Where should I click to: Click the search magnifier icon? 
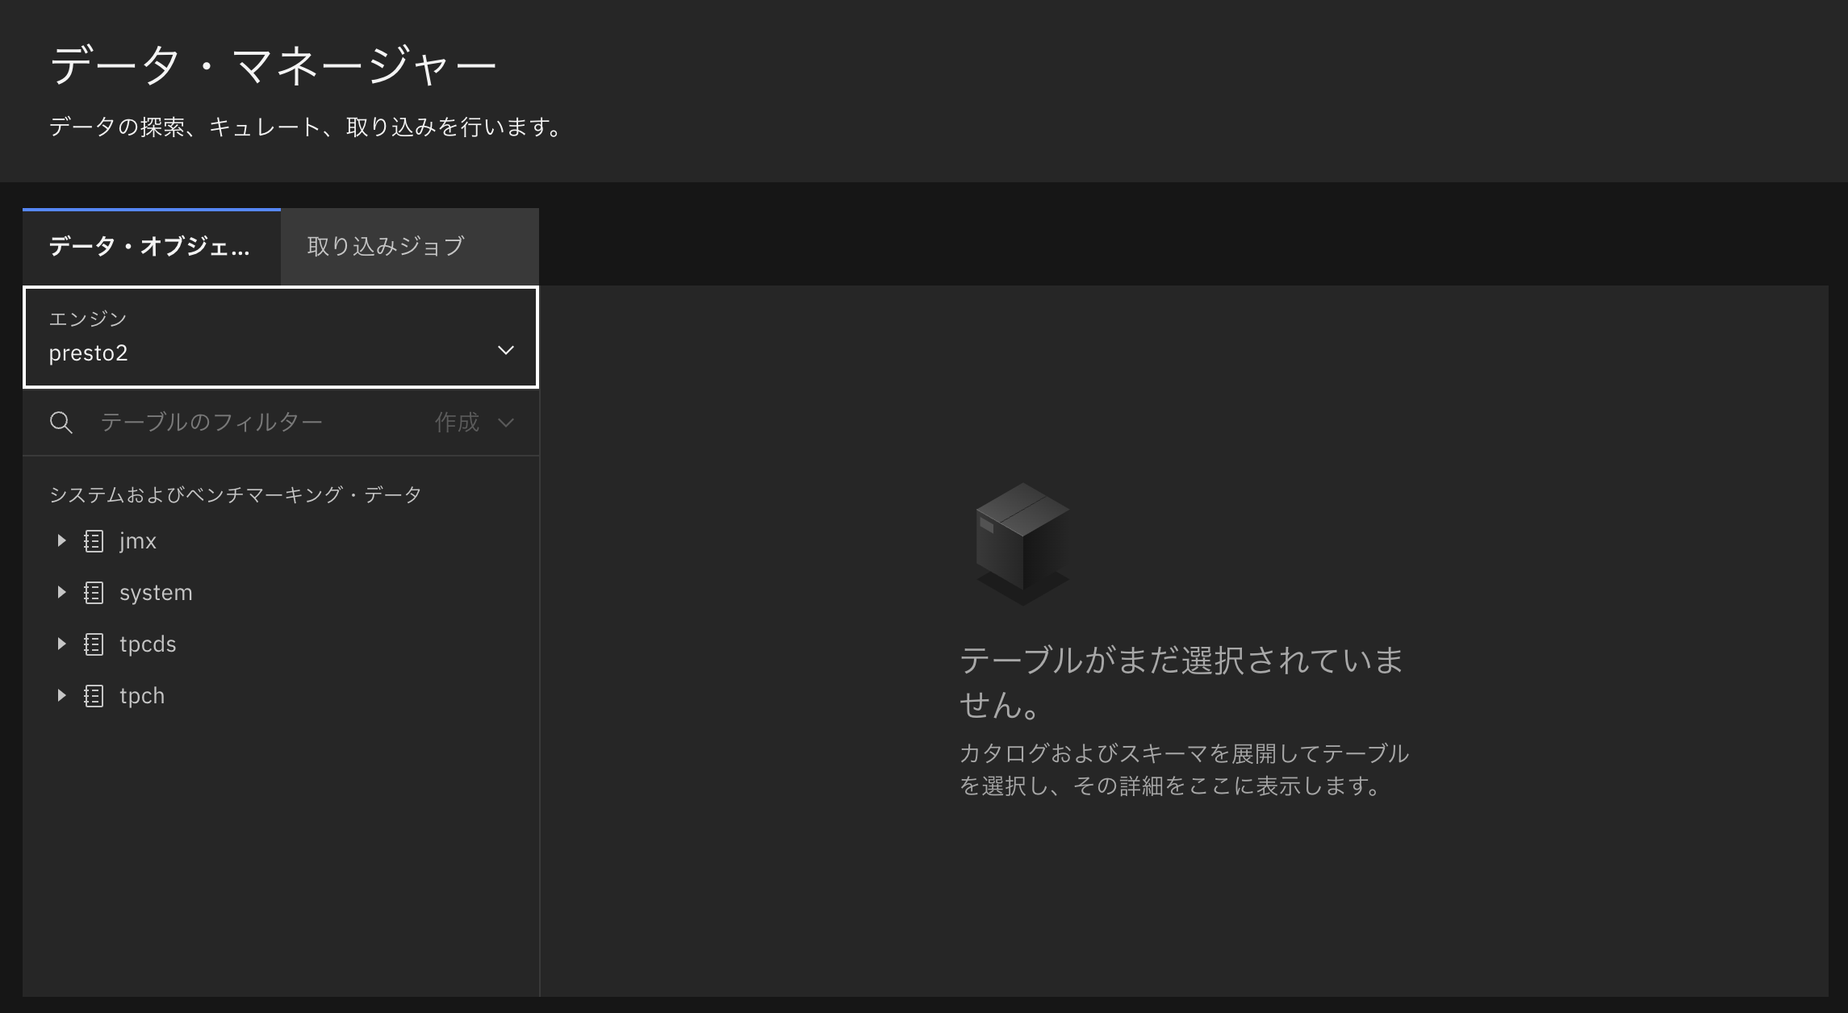pos(61,423)
